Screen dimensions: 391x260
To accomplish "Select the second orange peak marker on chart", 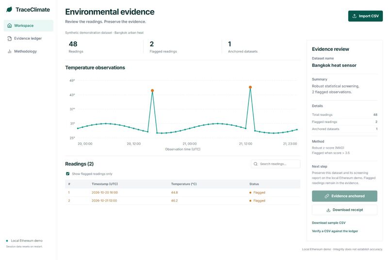I will (x=250, y=87).
